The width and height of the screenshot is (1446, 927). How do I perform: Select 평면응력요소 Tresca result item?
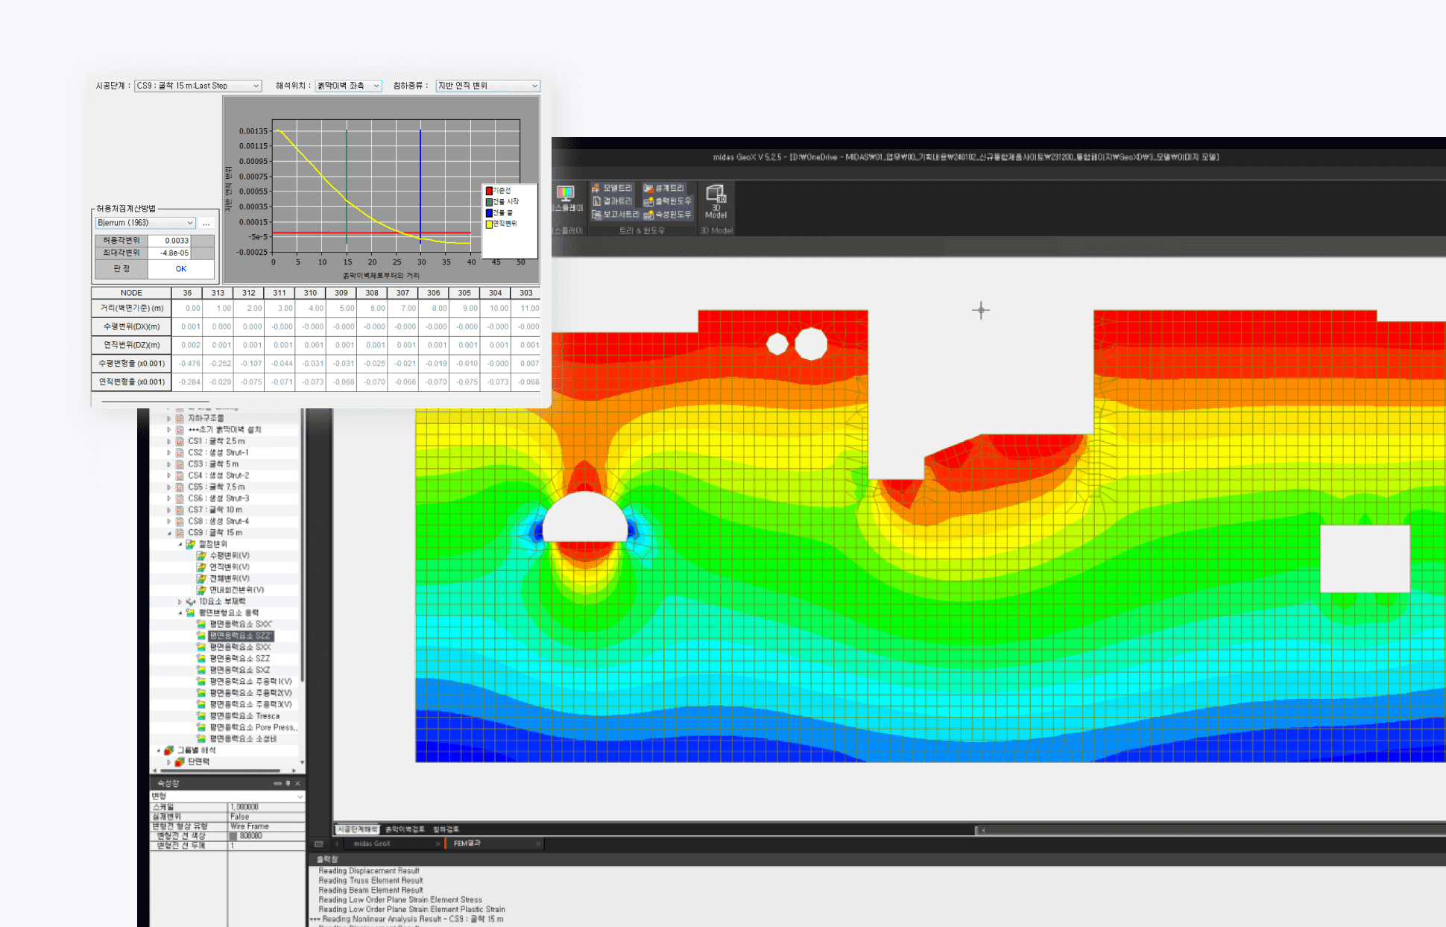[244, 716]
